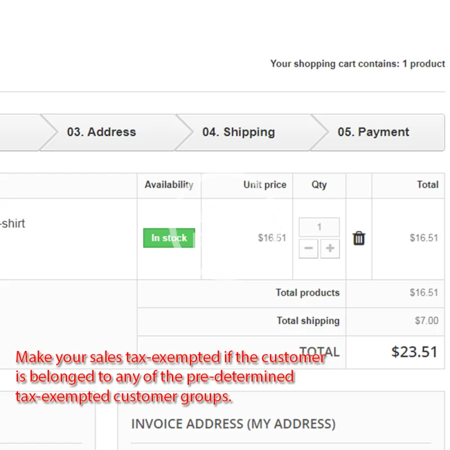
Task: Open the 04. Shipping step
Action: (238, 132)
